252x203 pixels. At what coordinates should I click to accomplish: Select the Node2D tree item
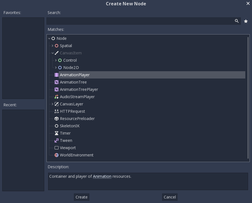pyautogui.click(x=71, y=67)
